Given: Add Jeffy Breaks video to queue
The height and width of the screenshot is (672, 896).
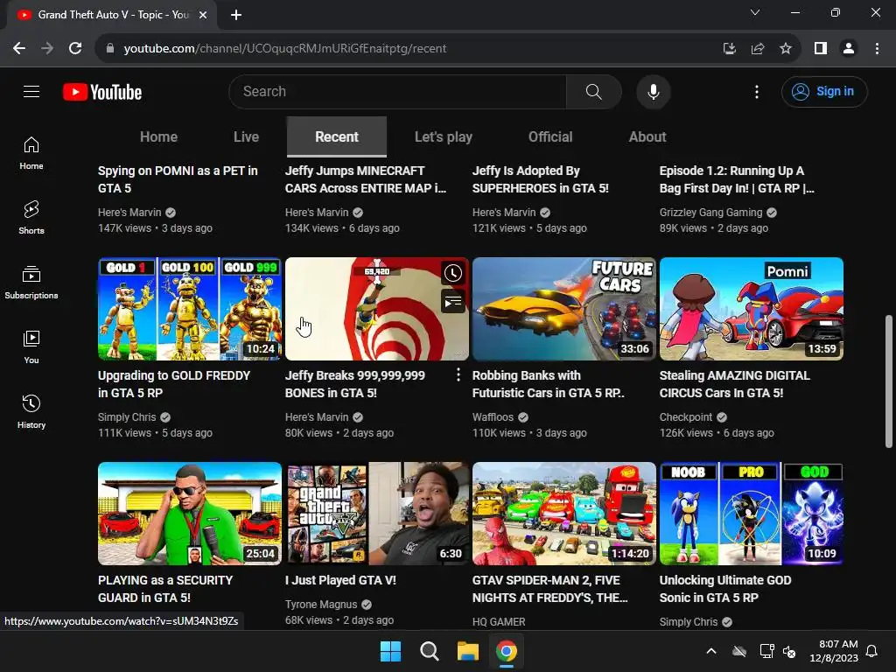Looking at the screenshot, I should [453, 301].
